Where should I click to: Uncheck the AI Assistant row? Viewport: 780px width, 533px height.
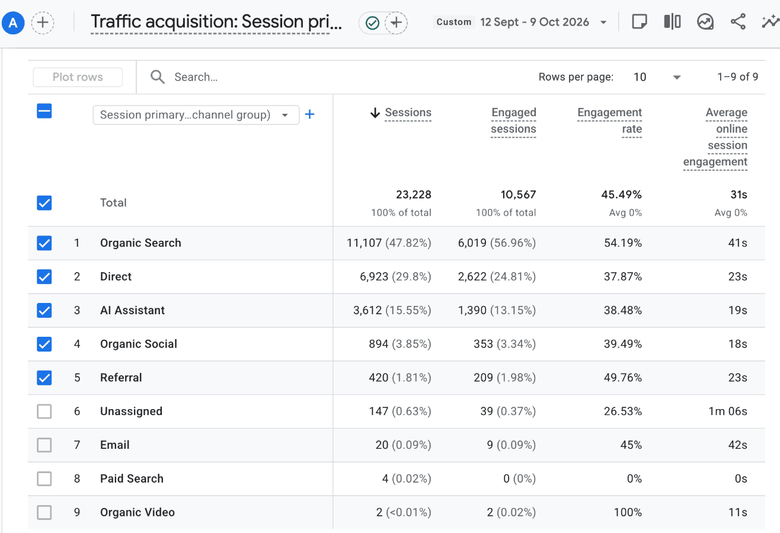44,310
